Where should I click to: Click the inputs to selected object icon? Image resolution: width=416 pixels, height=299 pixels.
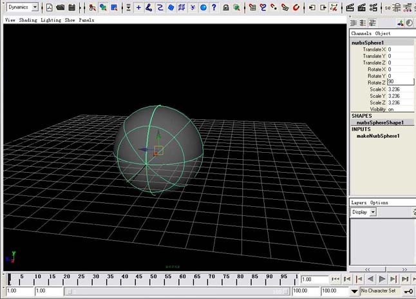click(x=312, y=8)
